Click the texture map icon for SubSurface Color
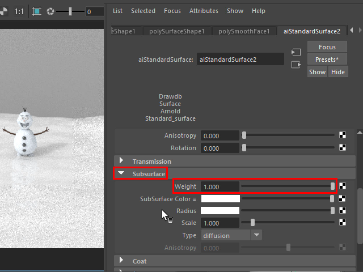Image resolution: width=363 pixels, height=272 pixels. [x=343, y=199]
